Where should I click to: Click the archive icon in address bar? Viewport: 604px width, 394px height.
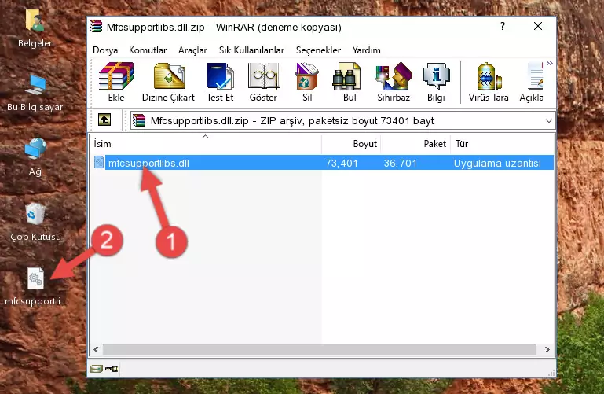click(139, 120)
